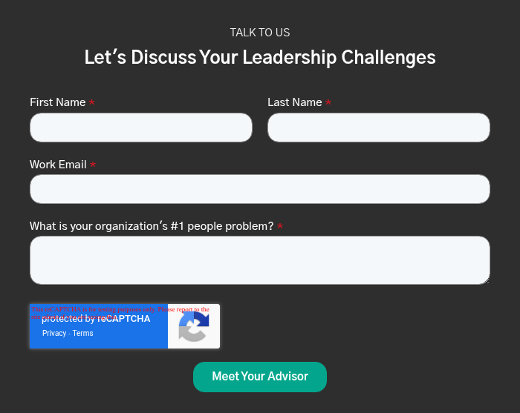This screenshot has width=520, height=413.
Task: Click the "First Name" field label
Action: [x=57, y=102]
